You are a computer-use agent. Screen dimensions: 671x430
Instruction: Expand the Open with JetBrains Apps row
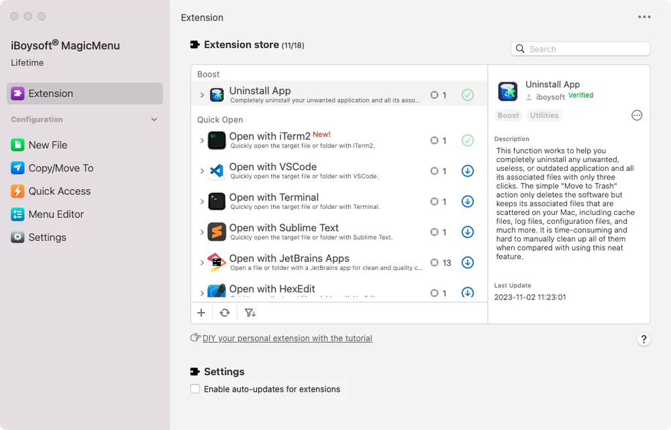point(202,263)
